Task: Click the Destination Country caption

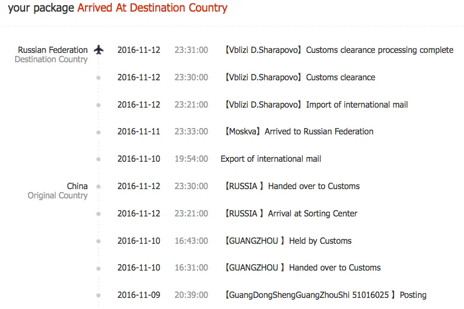Action: click(x=51, y=59)
